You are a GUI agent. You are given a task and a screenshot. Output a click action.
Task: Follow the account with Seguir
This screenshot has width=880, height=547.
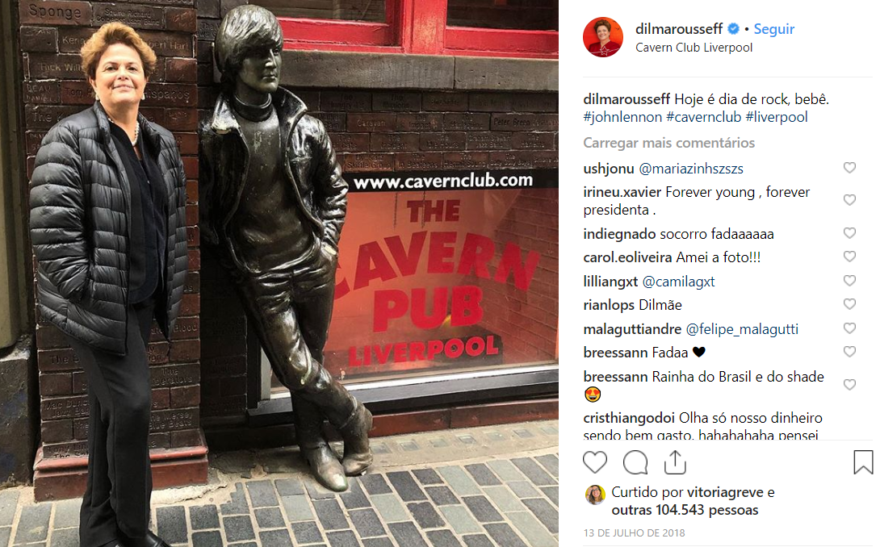[774, 29]
